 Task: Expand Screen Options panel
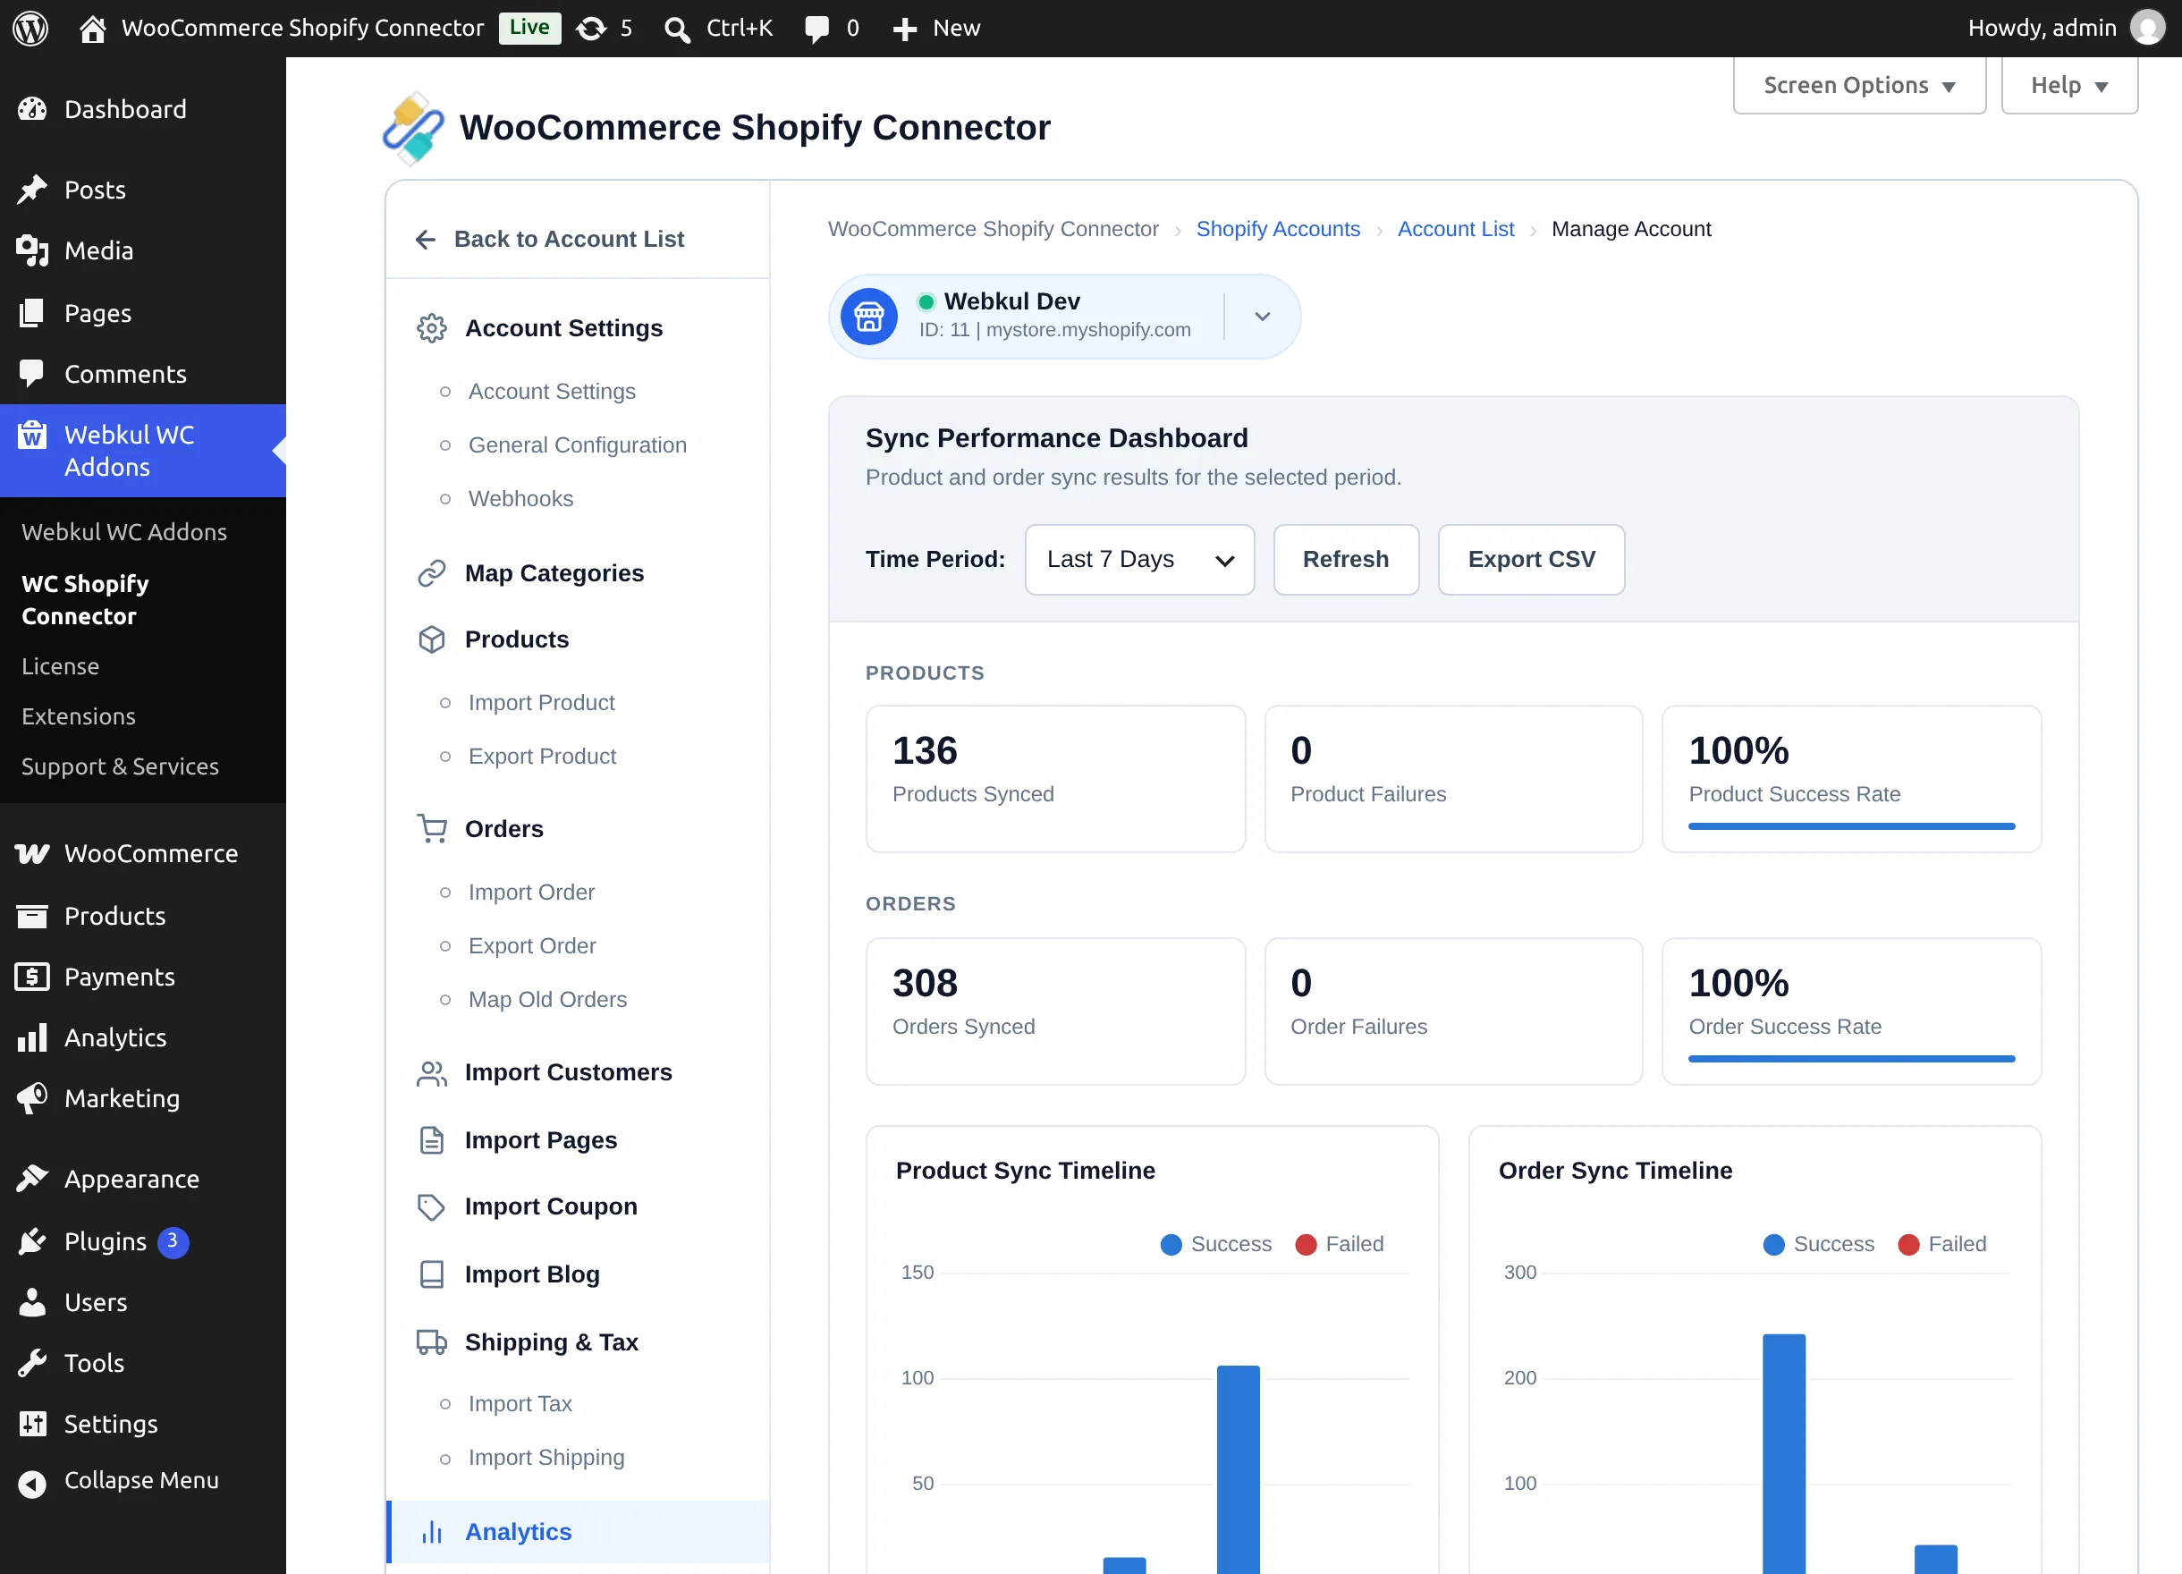tap(1859, 86)
